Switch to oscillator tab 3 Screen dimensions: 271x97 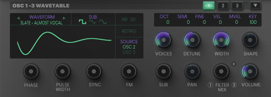point(237,6)
